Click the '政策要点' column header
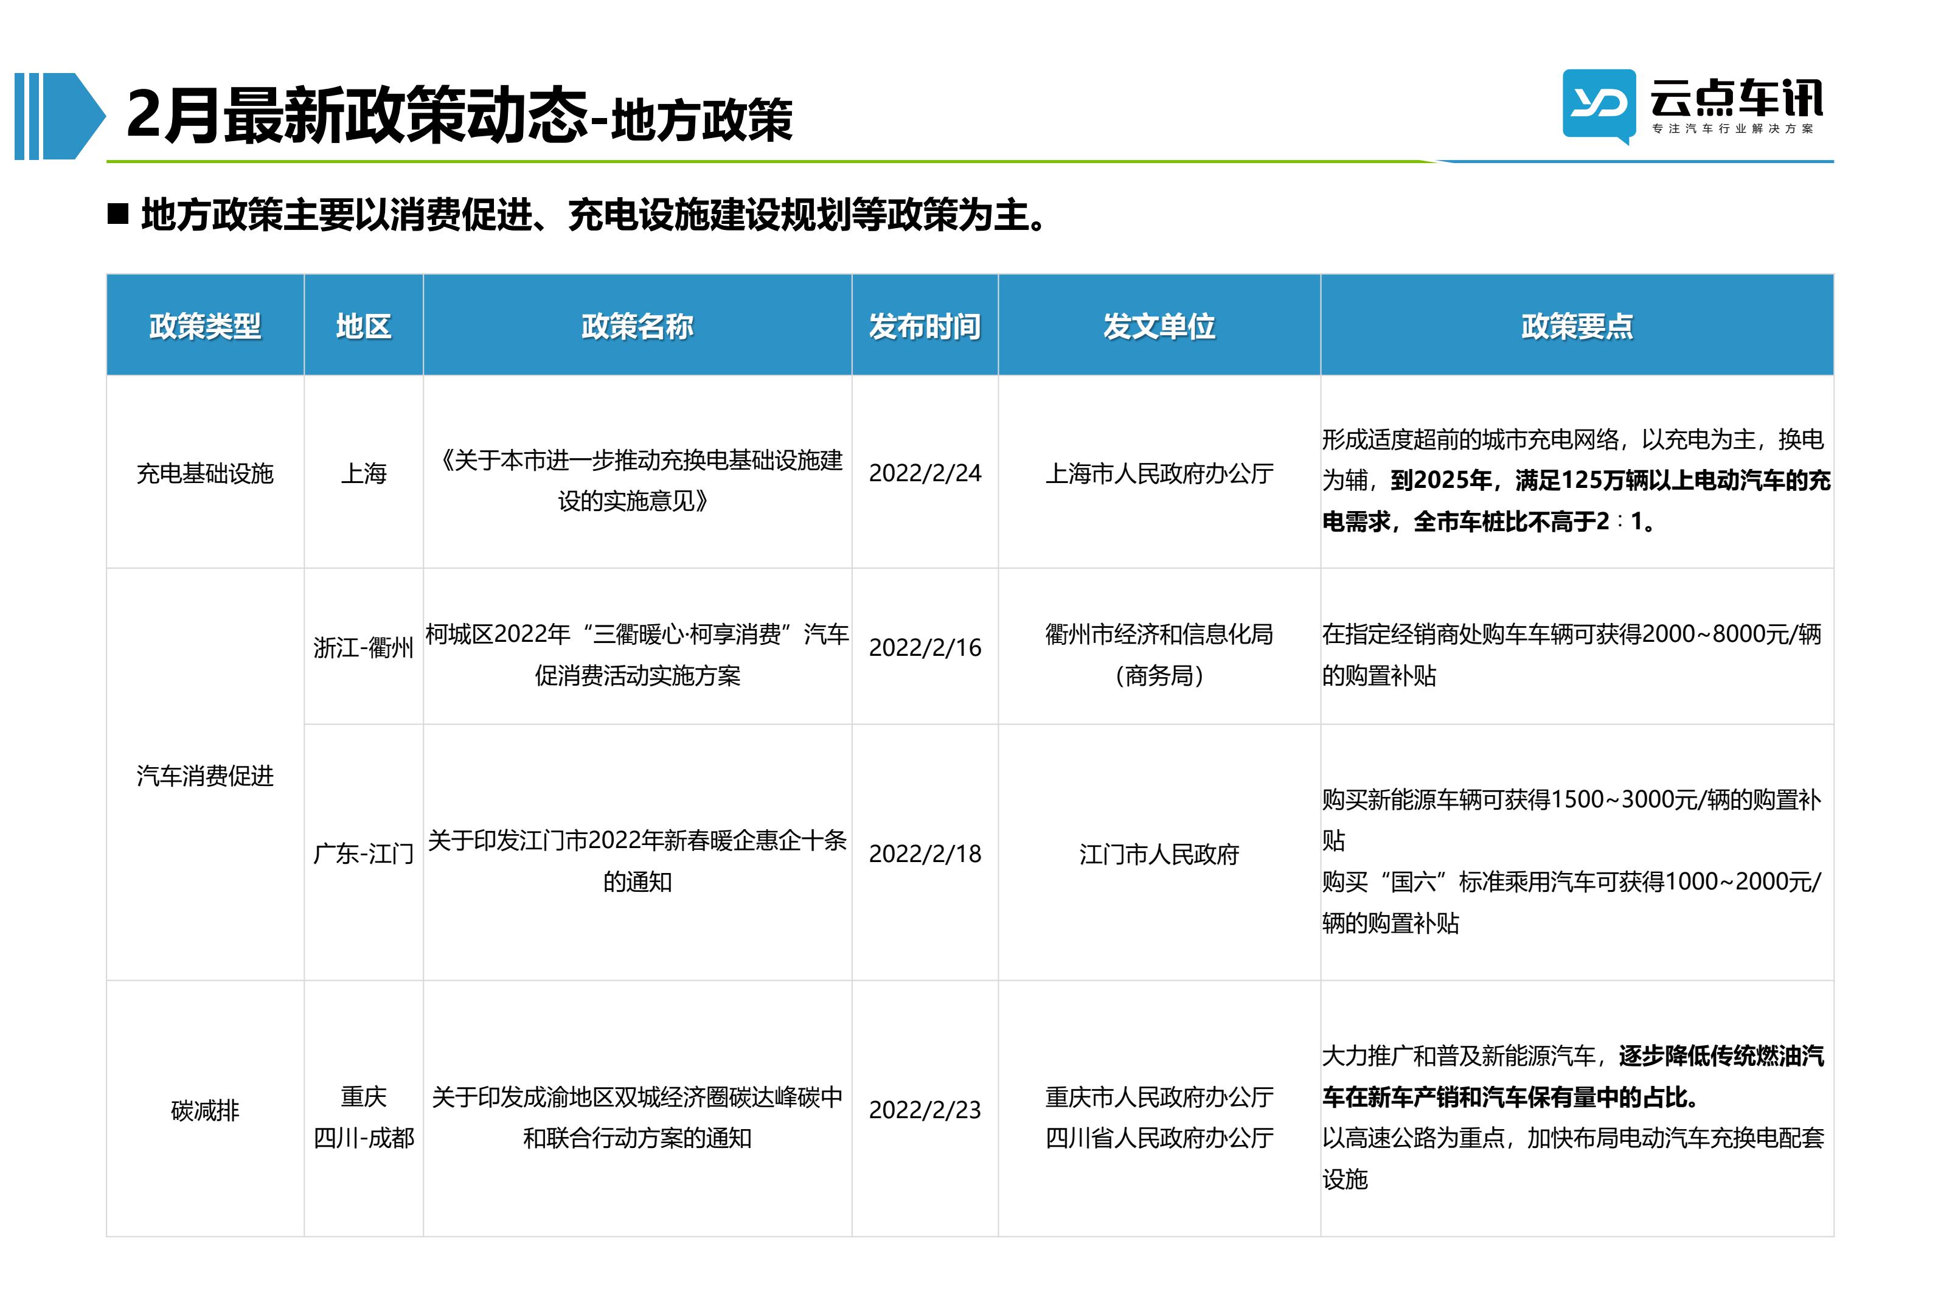The height and width of the screenshot is (1294, 1941). coord(1577,326)
